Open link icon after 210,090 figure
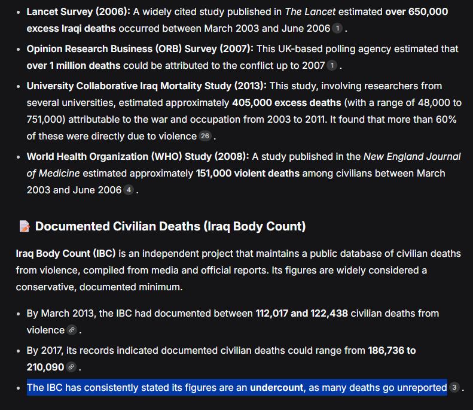 71,367
